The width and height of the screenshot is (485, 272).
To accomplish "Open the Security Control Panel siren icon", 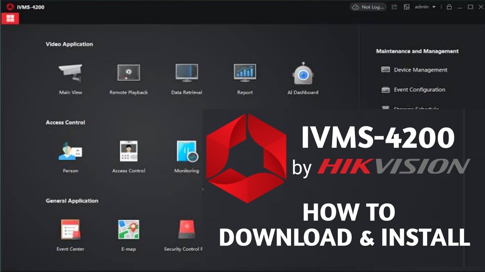I will click(186, 229).
